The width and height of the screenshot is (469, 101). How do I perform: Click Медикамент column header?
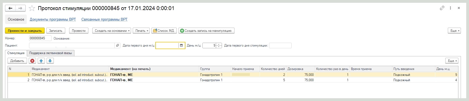(70, 69)
